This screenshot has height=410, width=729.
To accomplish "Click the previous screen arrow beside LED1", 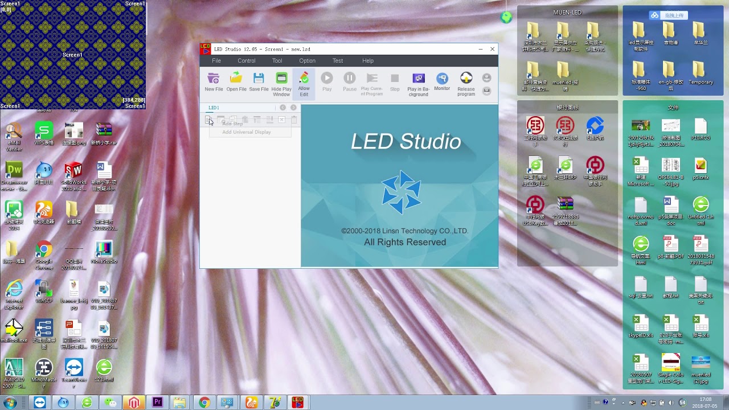I will click(x=282, y=108).
